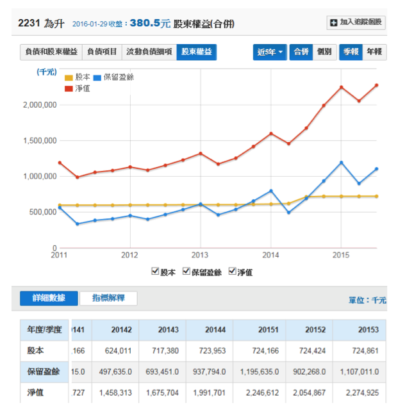Viewport: 398px width, 415px height.
Task: Uncheck the 股本 checkbox below chart
Action: click(155, 272)
